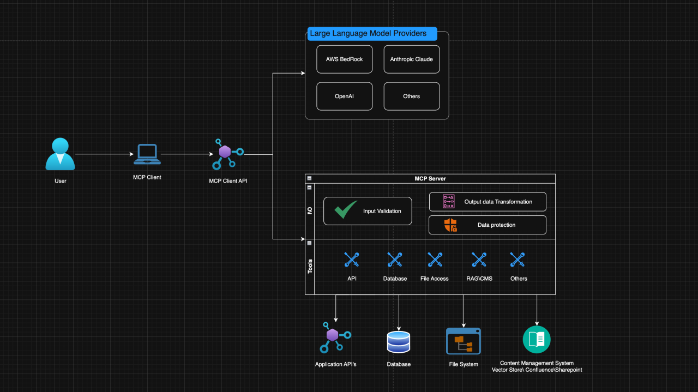Click the File Access wrench icon
The width and height of the screenshot is (698, 392).
tap(435, 260)
